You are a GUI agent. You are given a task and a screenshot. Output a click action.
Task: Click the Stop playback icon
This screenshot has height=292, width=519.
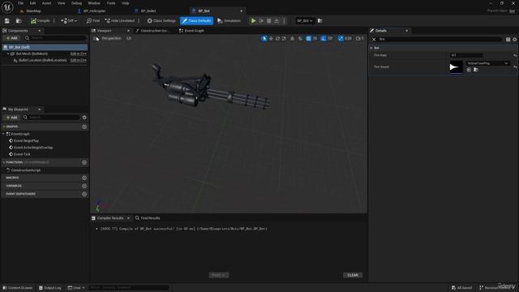269,21
